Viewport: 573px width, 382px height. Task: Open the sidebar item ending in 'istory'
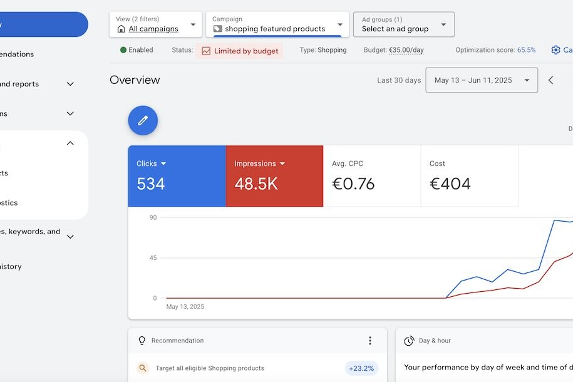click(11, 267)
